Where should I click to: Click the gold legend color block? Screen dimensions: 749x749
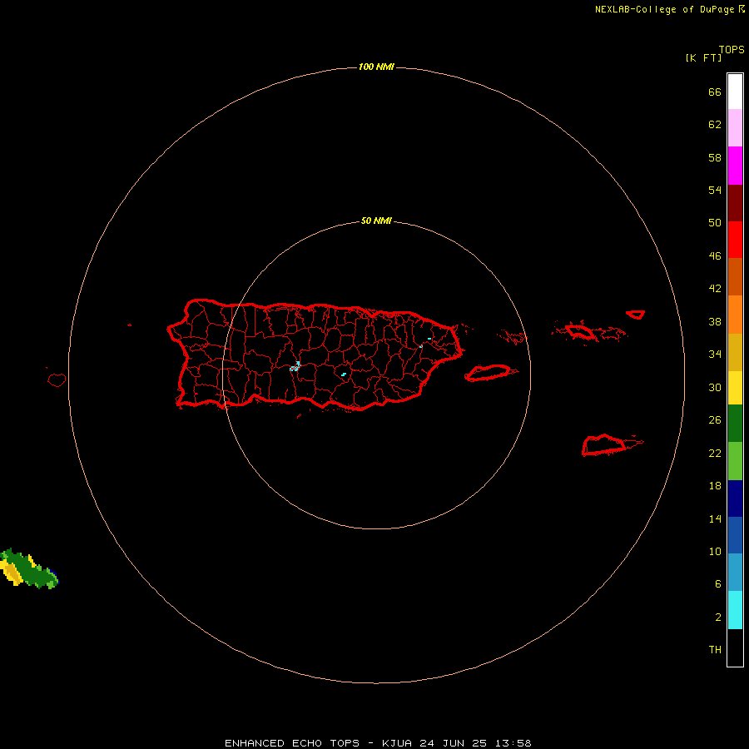[735, 352]
